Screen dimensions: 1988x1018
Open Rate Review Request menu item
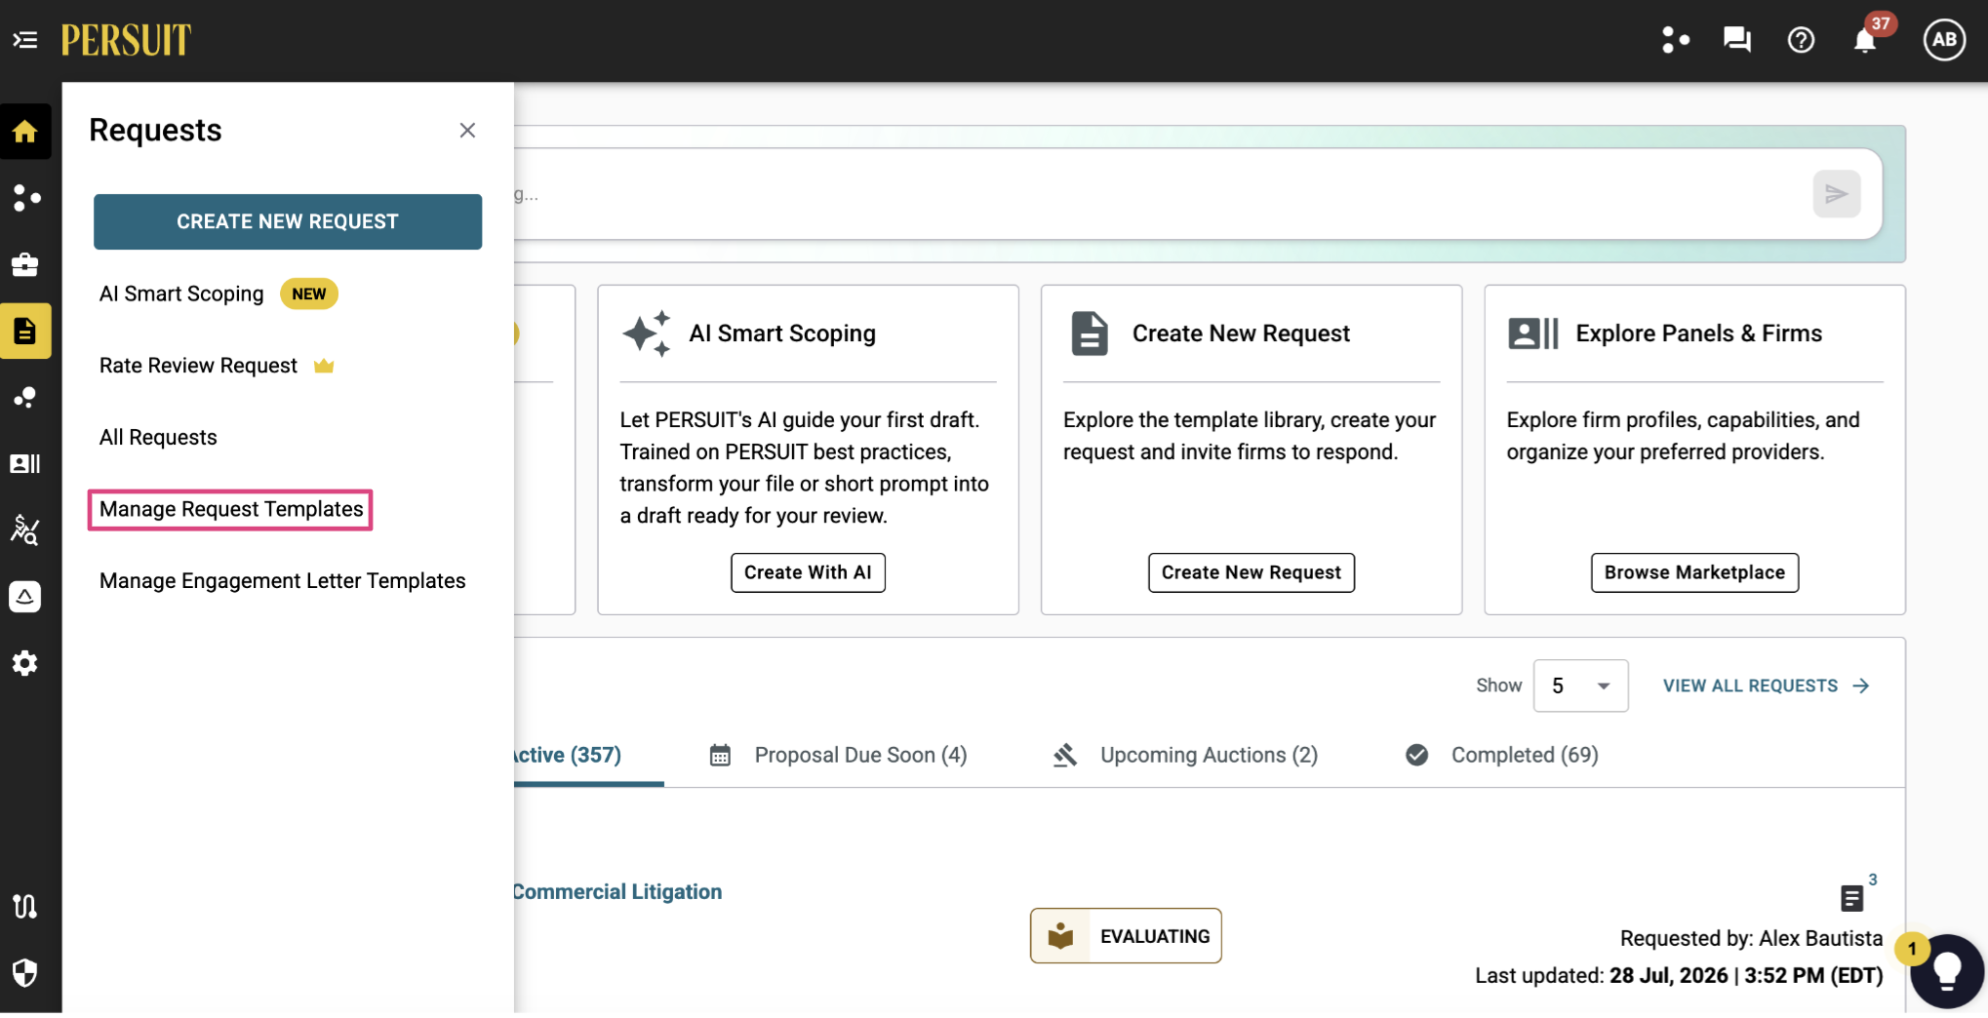(x=198, y=366)
